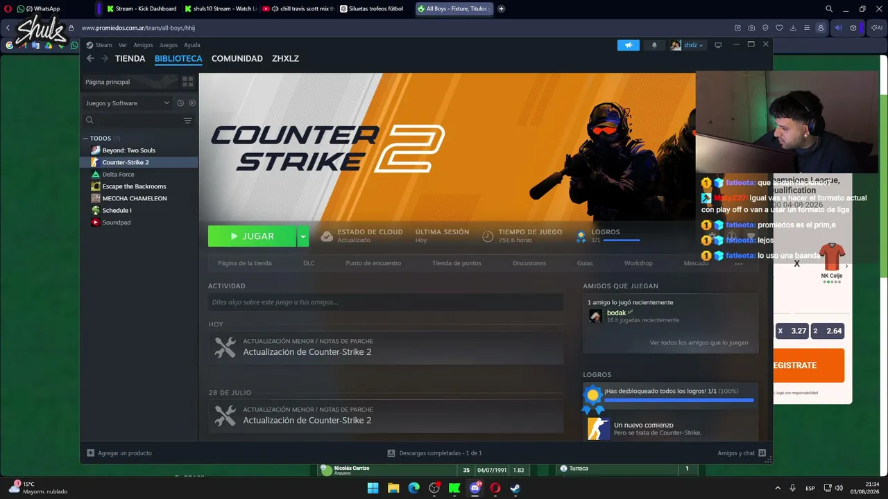Go back with Steam's back arrow
Image resolution: width=888 pixels, height=499 pixels.
[90, 59]
